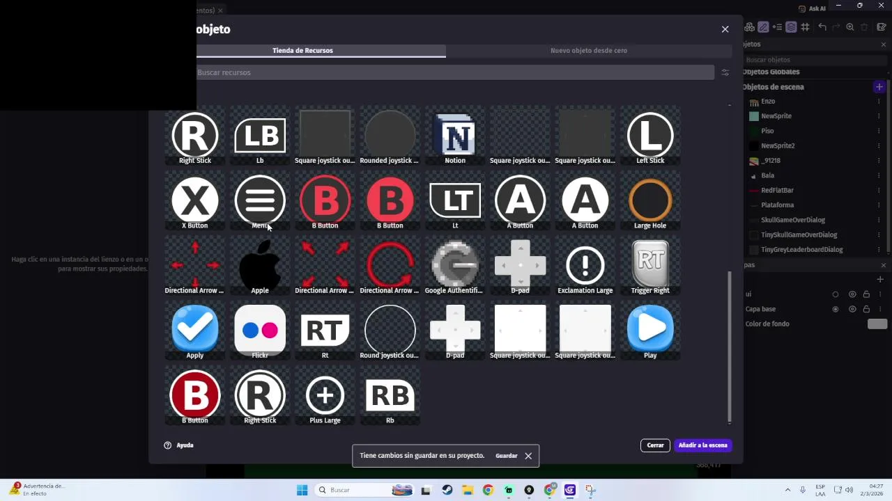Select the Plus Large asset
Viewport: 892px width, 501px height.
click(x=325, y=395)
